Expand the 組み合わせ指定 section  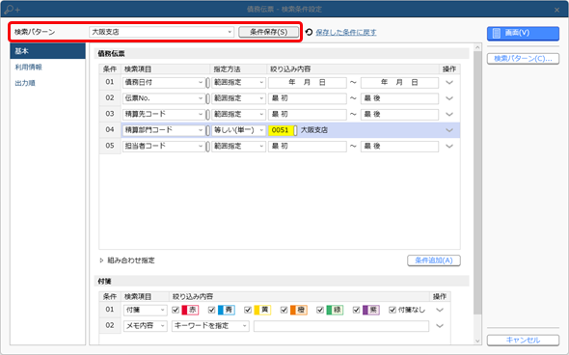(101, 260)
